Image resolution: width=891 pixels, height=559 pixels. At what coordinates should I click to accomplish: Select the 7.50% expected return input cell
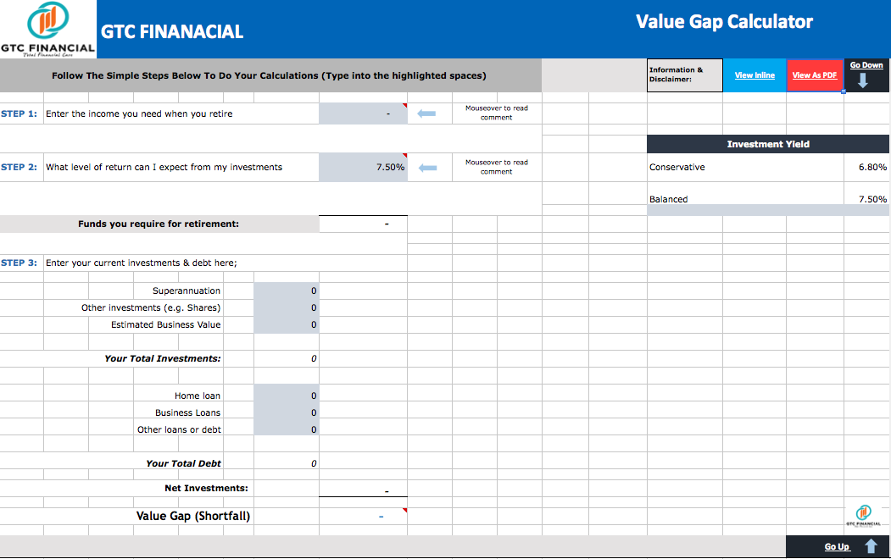coord(363,168)
